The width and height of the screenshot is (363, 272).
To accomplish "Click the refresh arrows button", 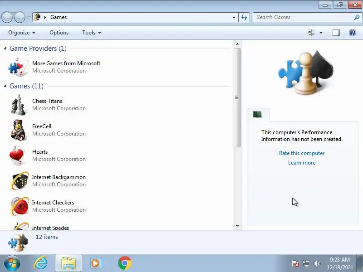I will [x=244, y=17].
